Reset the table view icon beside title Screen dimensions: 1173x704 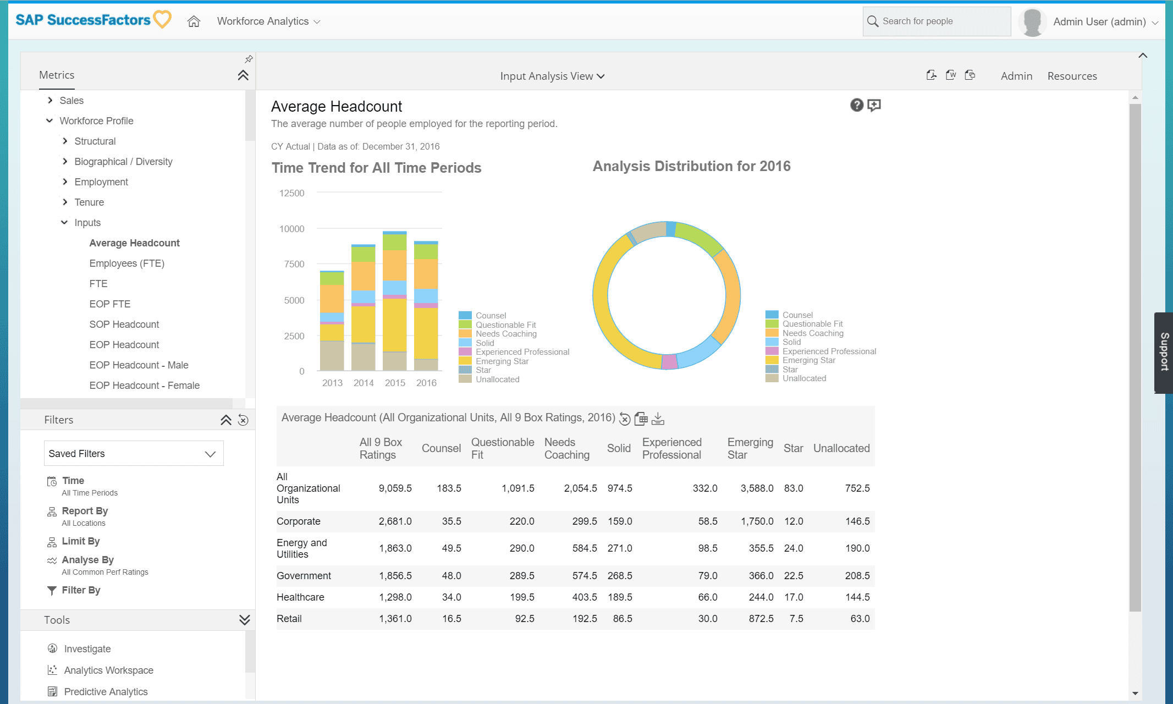625,419
